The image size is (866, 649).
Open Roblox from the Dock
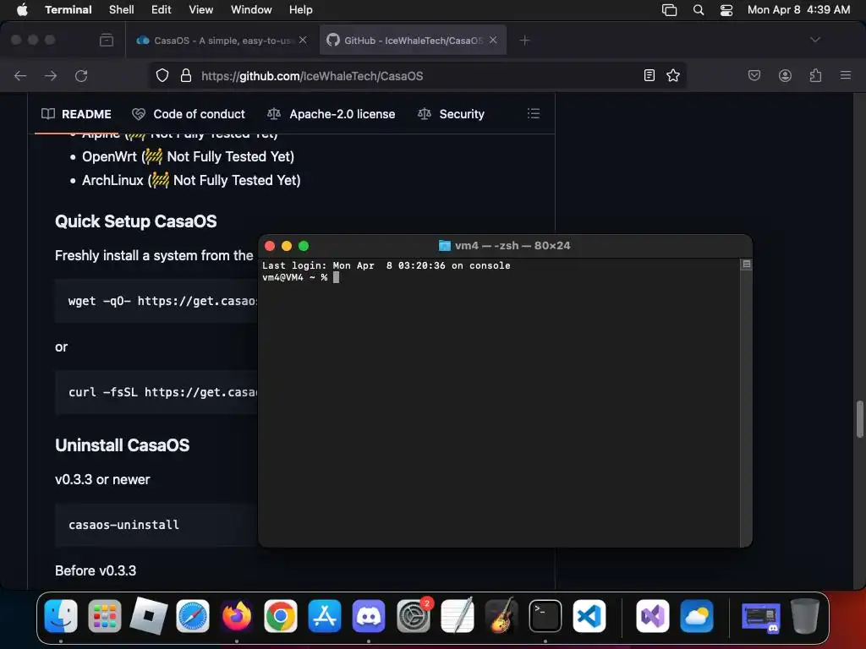(149, 615)
